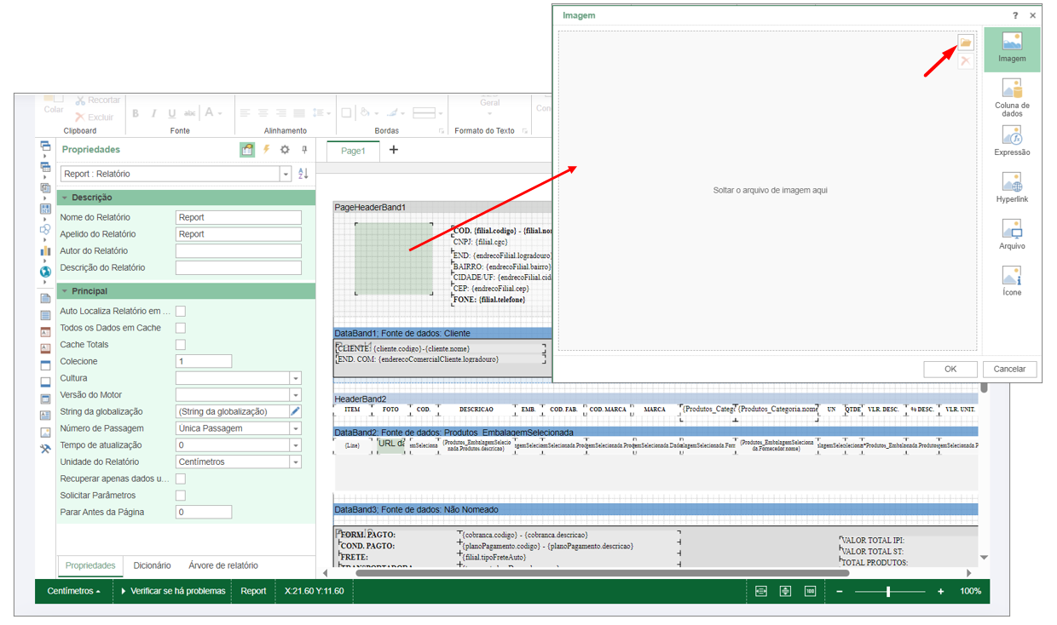Click Verificar se há problemas

(174, 591)
